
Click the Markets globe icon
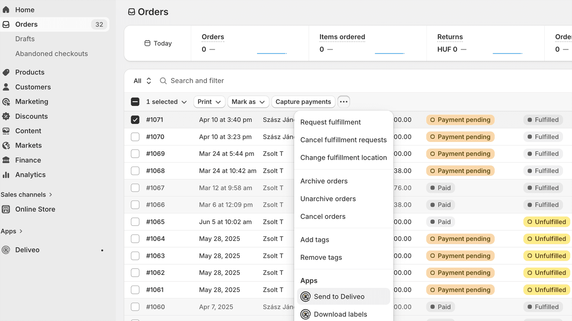click(x=6, y=146)
